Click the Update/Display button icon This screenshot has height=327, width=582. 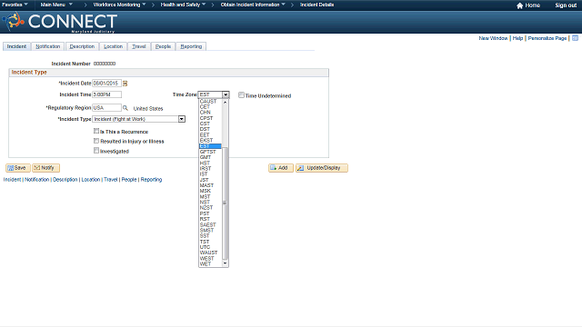[x=301, y=168]
